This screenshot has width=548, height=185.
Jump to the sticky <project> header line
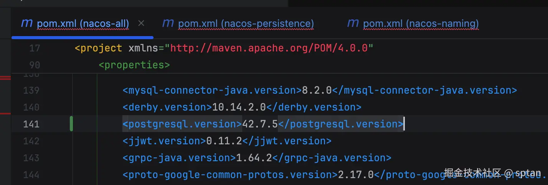coord(99,48)
